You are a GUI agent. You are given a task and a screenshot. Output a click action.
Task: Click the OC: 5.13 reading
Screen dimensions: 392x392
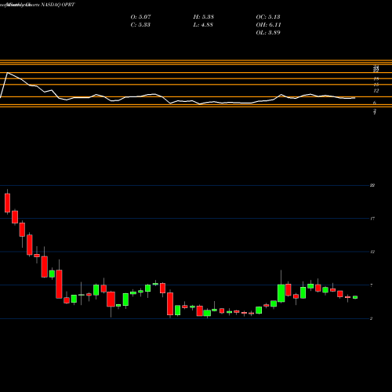(x=268, y=17)
